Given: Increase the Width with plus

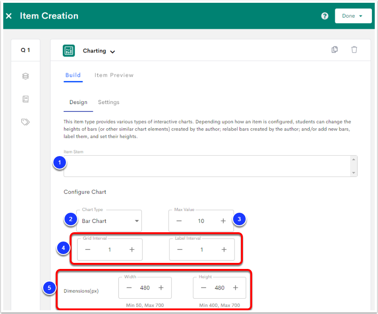Looking at the screenshot, I should click(x=161, y=288).
